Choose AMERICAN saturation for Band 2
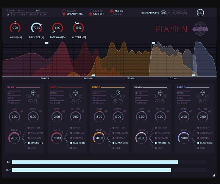This screenshot has width=220, height=184. pos(78,133)
